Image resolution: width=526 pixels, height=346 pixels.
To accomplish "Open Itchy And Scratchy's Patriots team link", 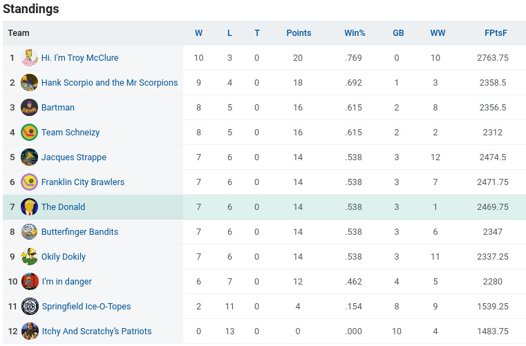I will click(96, 331).
